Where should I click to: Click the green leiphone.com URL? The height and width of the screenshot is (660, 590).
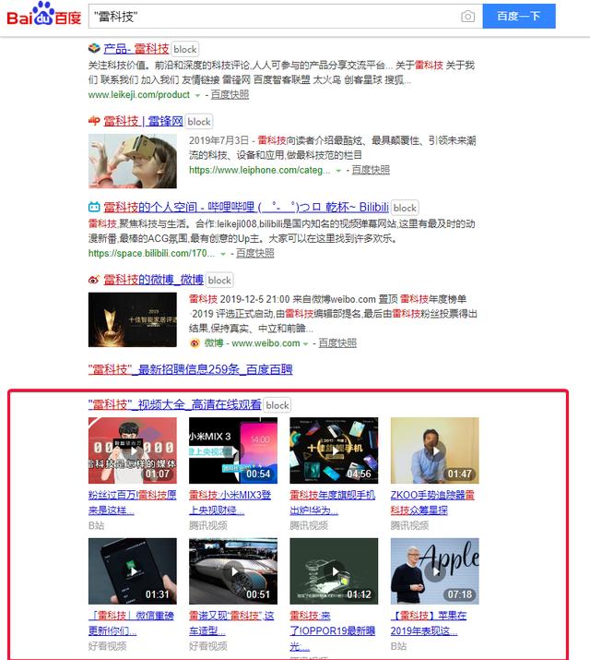point(259,170)
